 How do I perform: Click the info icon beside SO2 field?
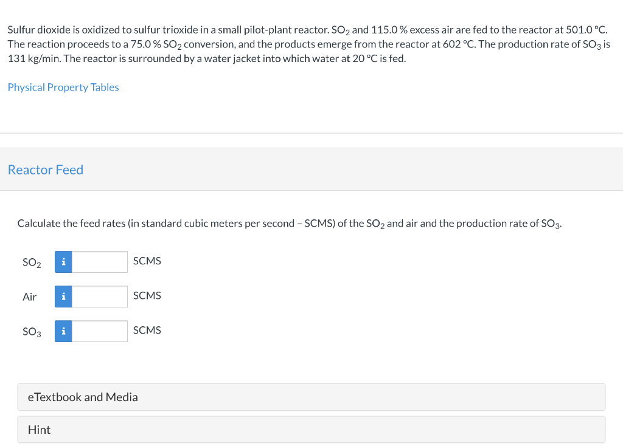[63, 262]
